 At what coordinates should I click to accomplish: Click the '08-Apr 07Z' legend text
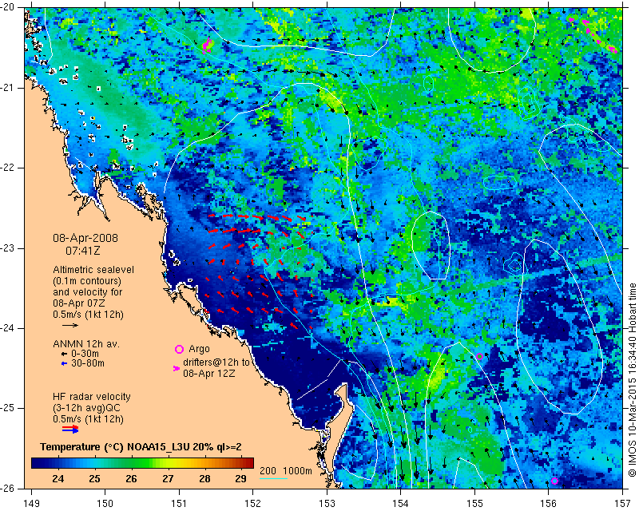(79, 303)
